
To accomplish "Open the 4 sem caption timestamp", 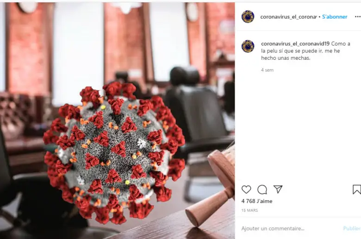I will click(x=267, y=70).
